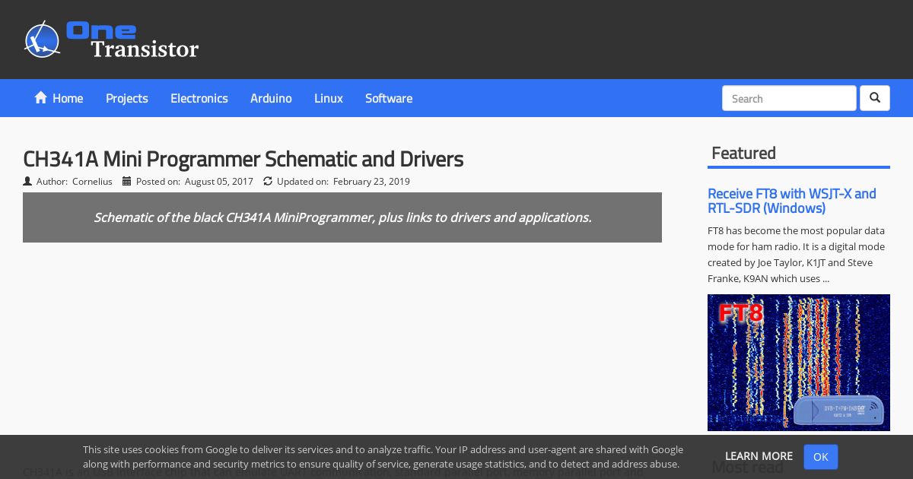Image resolution: width=913 pixels, height=479 pixels.
Task: Click the house icon next to Home
Action: tap(41, 97)
